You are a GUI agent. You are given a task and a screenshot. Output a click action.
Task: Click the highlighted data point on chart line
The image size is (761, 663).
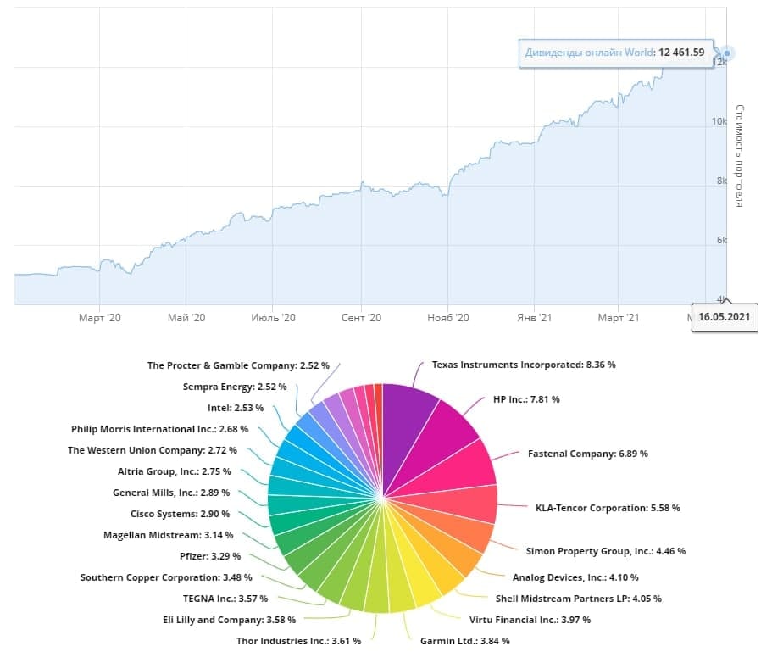pos(726,53)
